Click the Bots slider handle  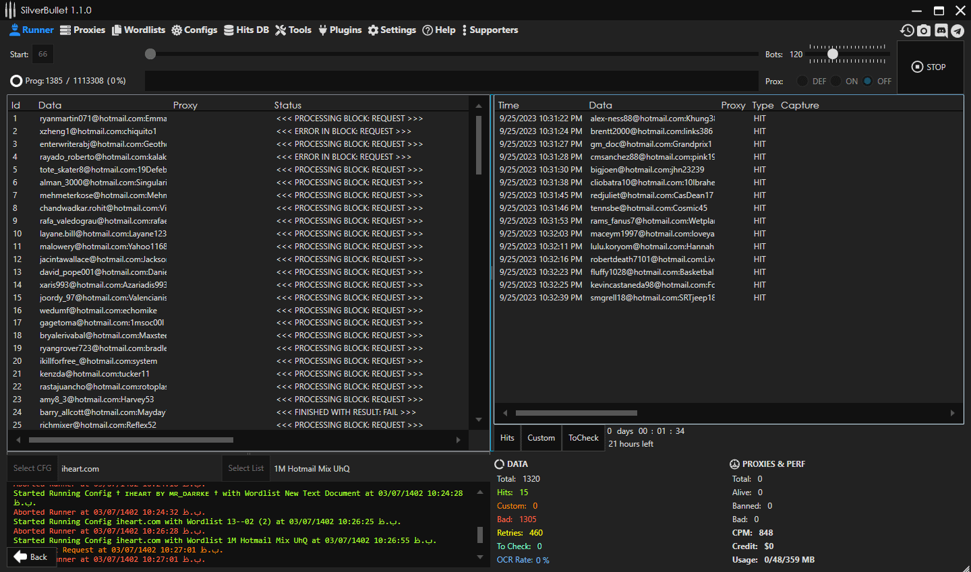(833, 54)
